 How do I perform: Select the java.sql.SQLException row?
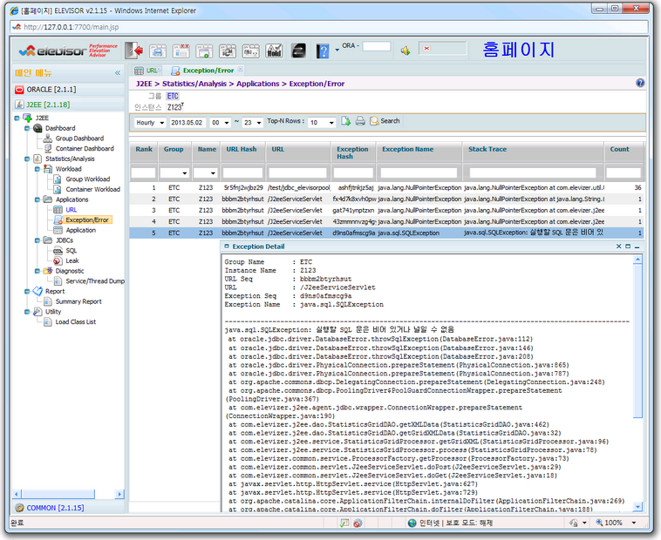point(387,233)
